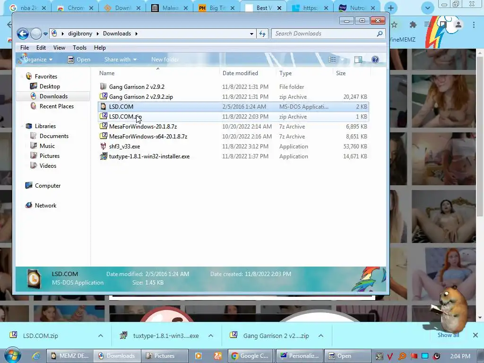Open the Gang Garrison download item chevron
The image size is (484, 363).
pos(321,336)
